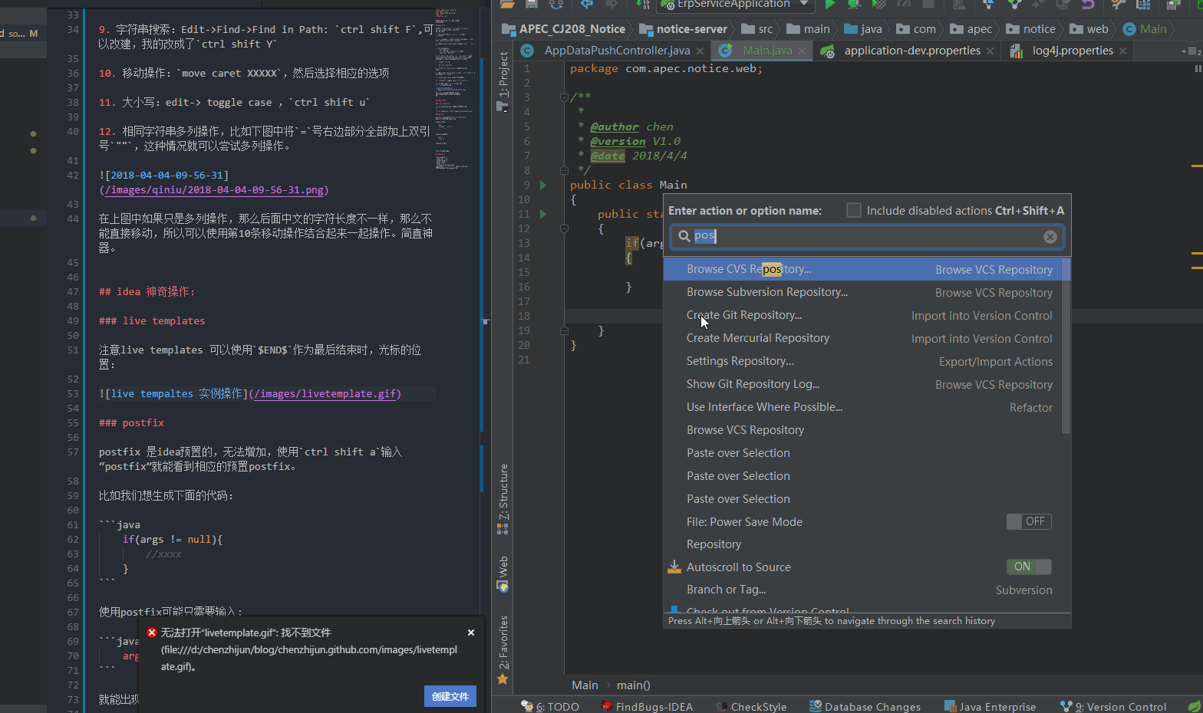Clear the action search text
Screen dimensions: 1203x713
click(x=1050, y=237)
